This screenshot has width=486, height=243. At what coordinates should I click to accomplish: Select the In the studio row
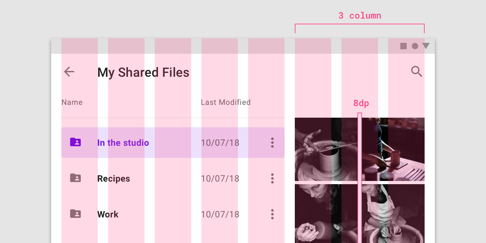click(x=173, y=143)
